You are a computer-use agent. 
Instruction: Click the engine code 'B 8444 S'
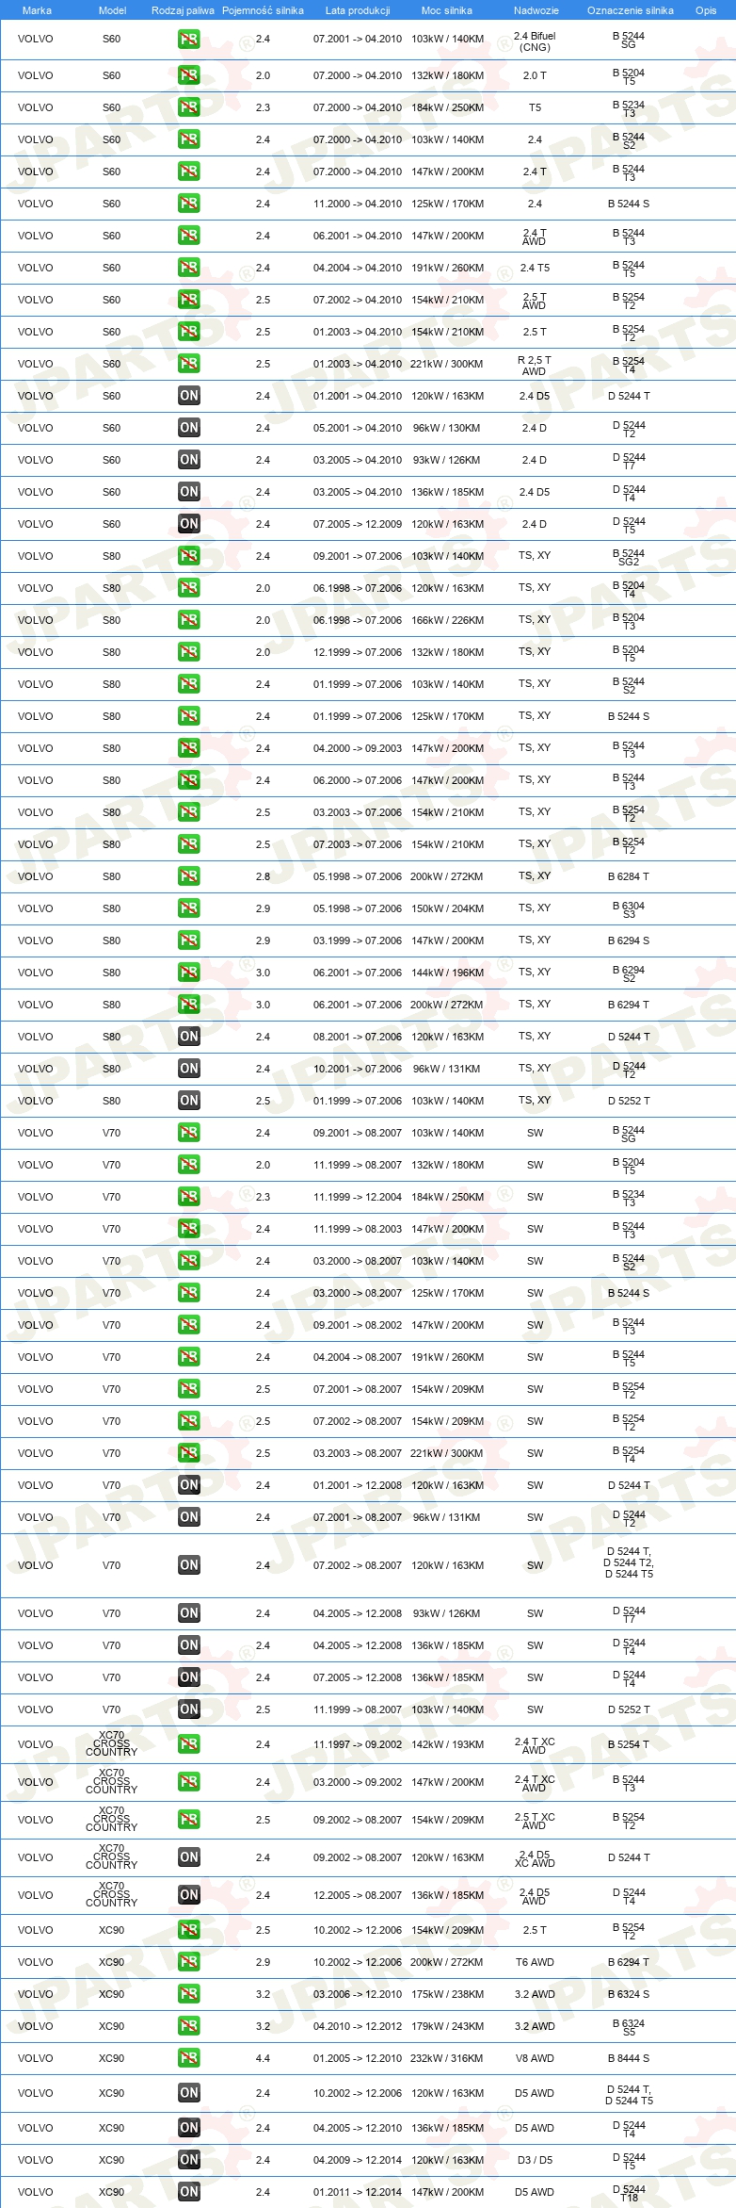(x=629, y=2058)
